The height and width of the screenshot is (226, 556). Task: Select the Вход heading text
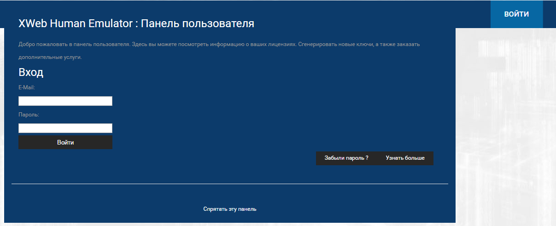pos(31,72)
